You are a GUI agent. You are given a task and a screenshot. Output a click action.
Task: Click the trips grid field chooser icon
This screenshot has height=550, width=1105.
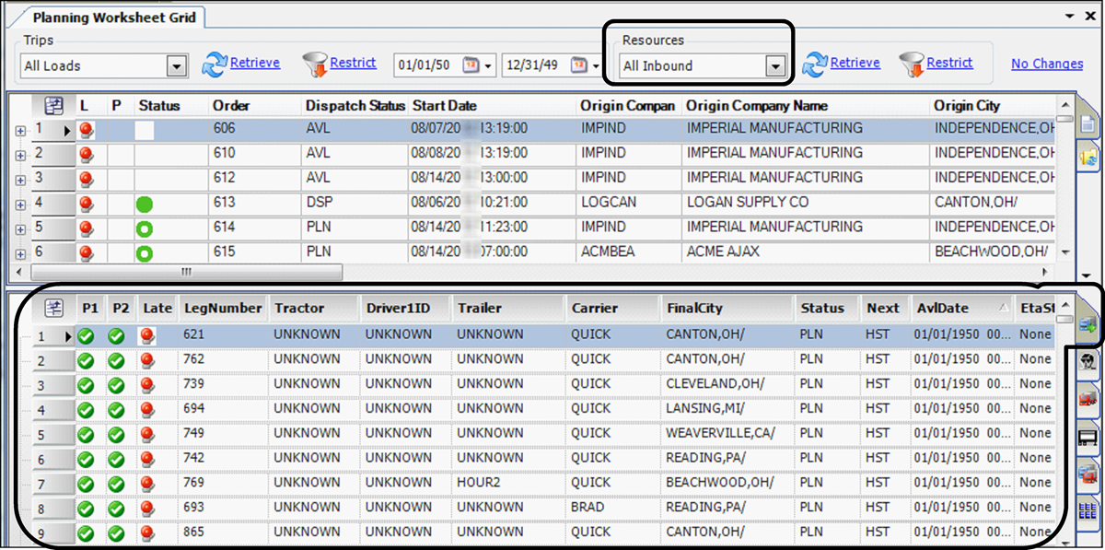[55, 106]
